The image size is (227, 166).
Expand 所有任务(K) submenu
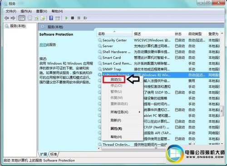click(x=122, y=112)
